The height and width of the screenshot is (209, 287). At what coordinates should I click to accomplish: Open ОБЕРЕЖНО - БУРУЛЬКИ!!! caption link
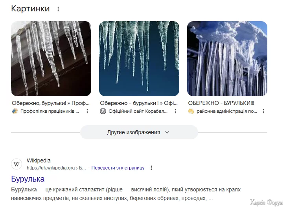[x=221, y=103]
